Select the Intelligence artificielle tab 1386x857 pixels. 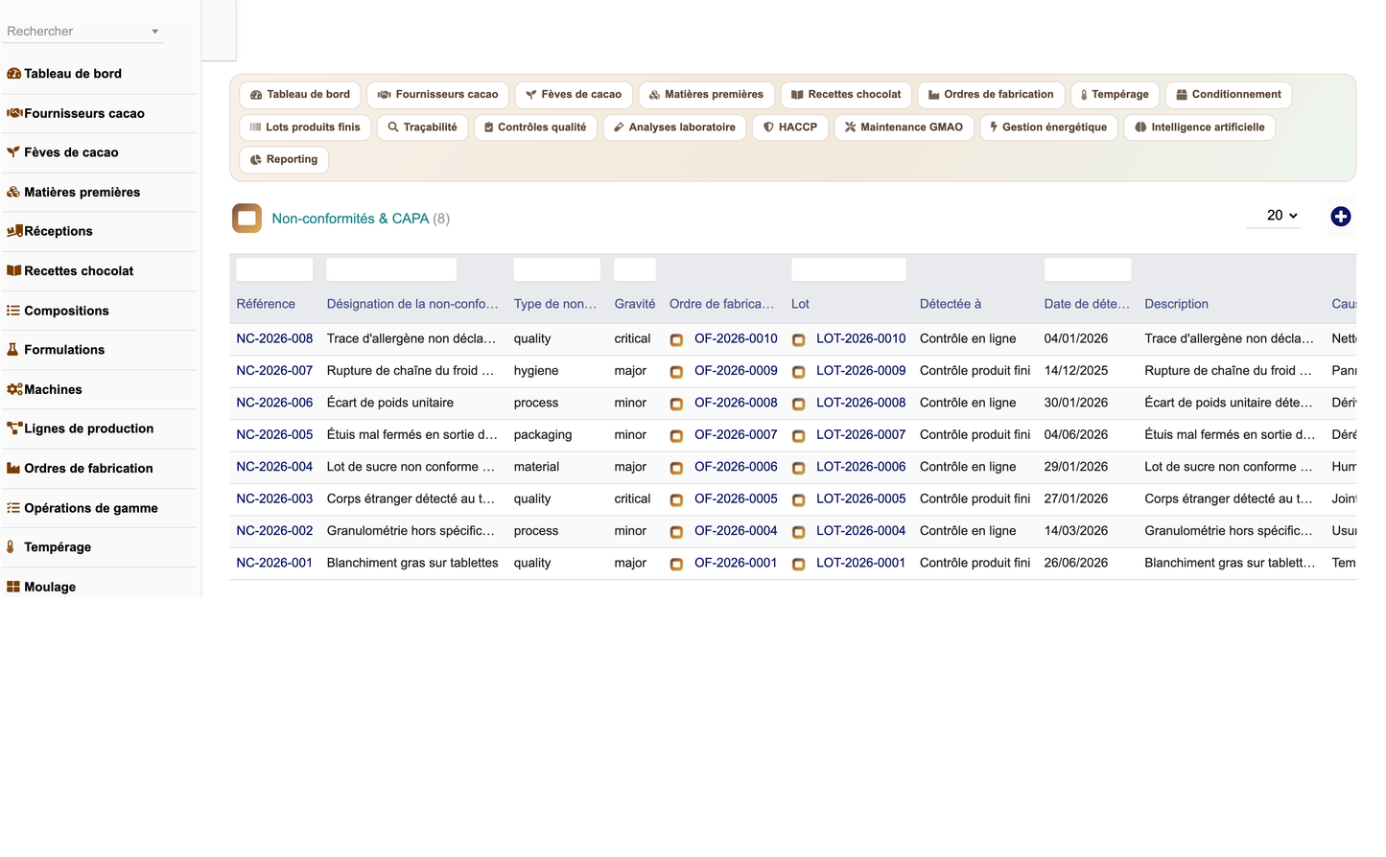click(1200, 127)
